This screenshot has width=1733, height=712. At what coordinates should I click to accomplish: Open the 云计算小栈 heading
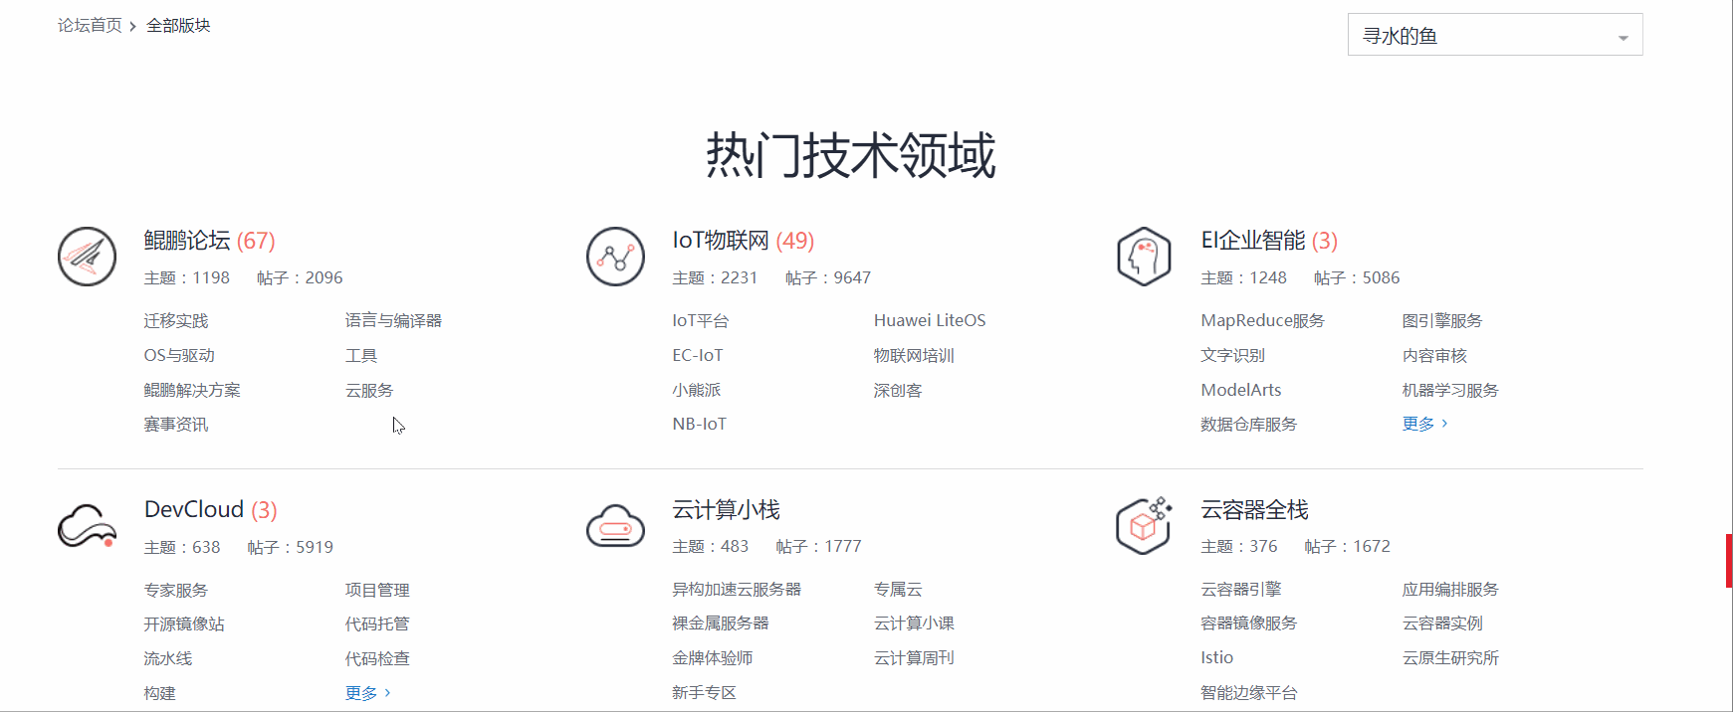tap(726, 509)
